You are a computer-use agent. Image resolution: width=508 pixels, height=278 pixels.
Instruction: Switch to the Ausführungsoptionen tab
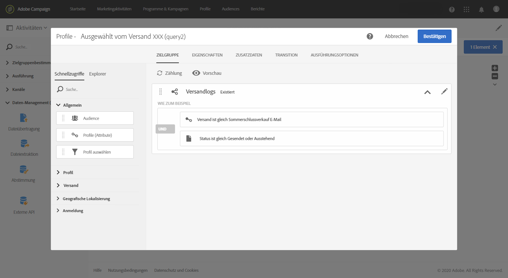point(334,55)
